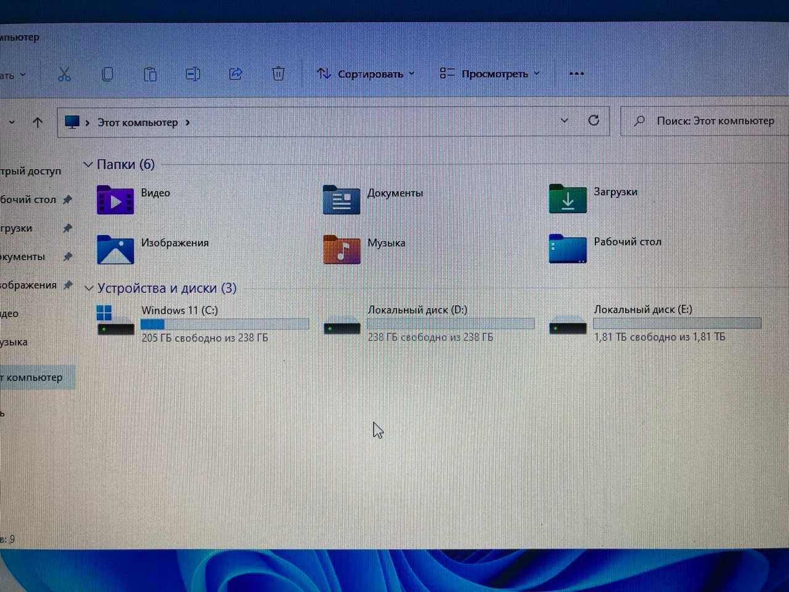Click Быстрый доступ in the sidebar
The width and height of the screenshot is (789, 592).
[x=31, y=171]
